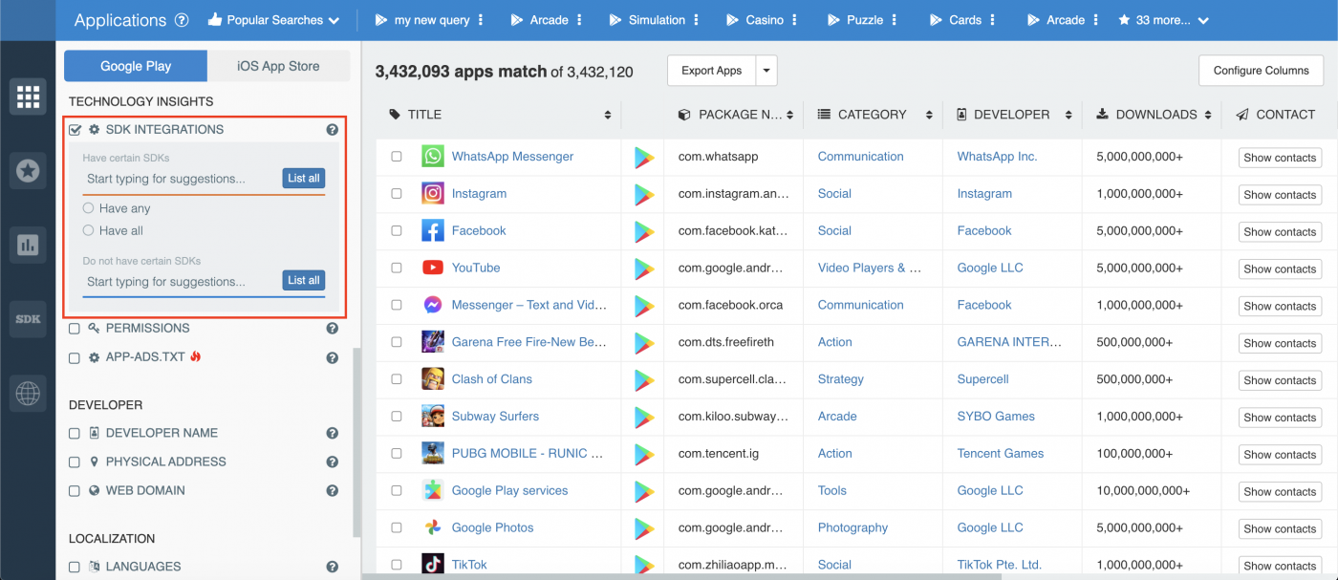Open the SDK sidebar icon
1338x580 pixels.
tap(28, 319)
